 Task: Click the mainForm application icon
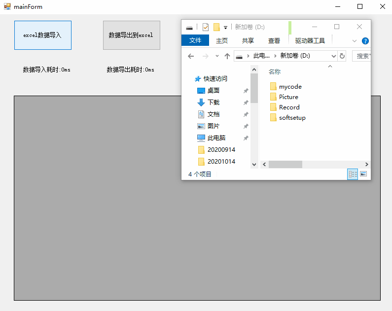click(x=7, y=6)
